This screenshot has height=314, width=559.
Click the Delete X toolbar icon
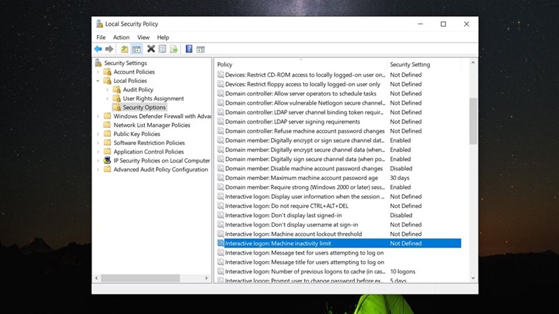[151, 49]
